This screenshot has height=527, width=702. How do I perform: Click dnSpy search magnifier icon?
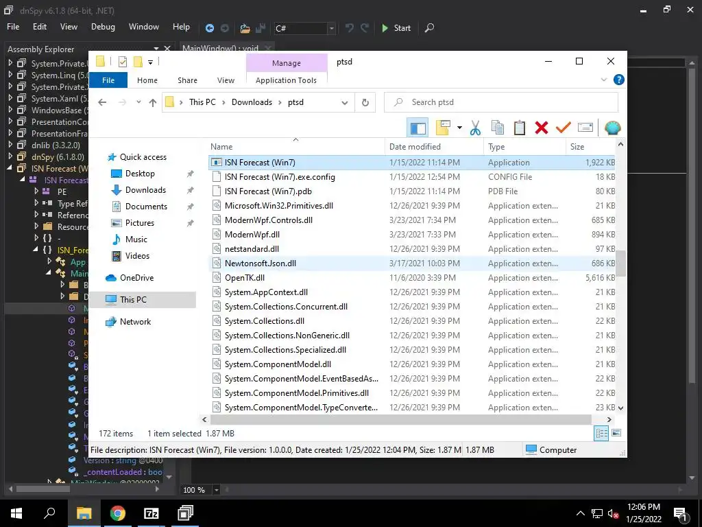pyautogui.click(x=429, y=27)
